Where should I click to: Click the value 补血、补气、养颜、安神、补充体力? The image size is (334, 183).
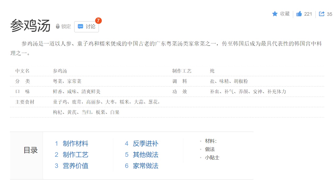coord(248,92)
